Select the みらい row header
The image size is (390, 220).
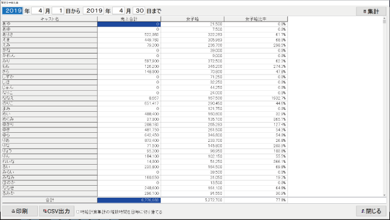(50, 172)
